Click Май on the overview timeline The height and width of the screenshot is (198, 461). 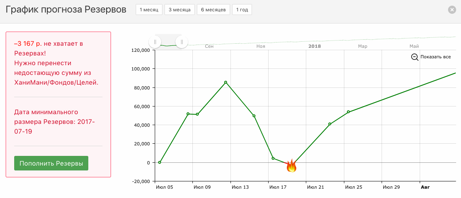click(414, 46)
